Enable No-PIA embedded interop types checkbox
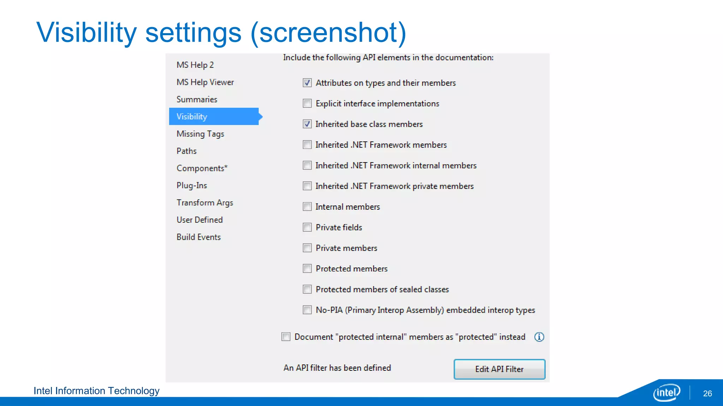The height and width of the screenshot is (406, 723). click(307, 310)
